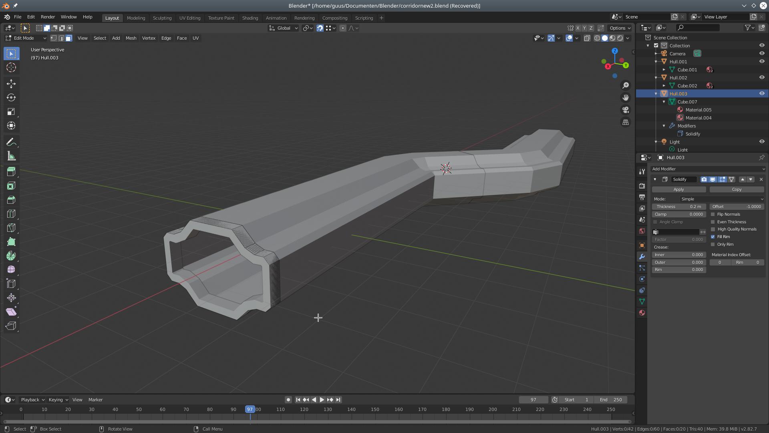769x433 pixels.
Task: Click the Apply button on the Solidify modifier
Action: pos(678,189)
